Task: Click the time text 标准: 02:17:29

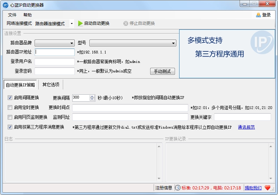Action: tap(195, 188)
